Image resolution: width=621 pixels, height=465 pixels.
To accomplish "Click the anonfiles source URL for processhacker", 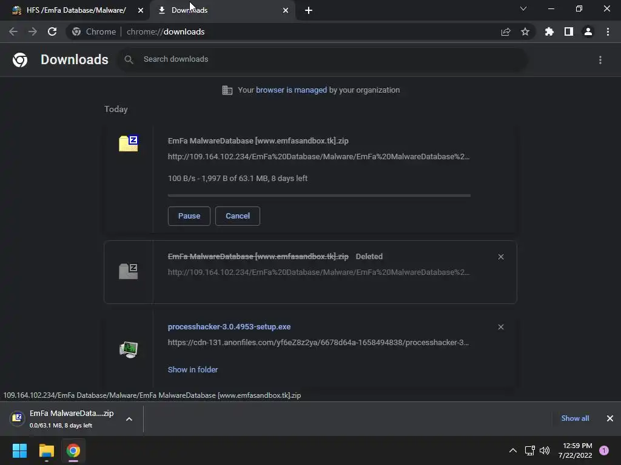I will (x=318, y=343).
